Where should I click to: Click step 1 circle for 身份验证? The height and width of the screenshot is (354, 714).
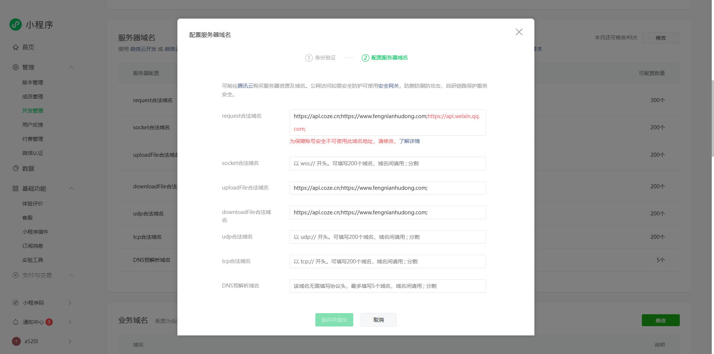[309, 58]
